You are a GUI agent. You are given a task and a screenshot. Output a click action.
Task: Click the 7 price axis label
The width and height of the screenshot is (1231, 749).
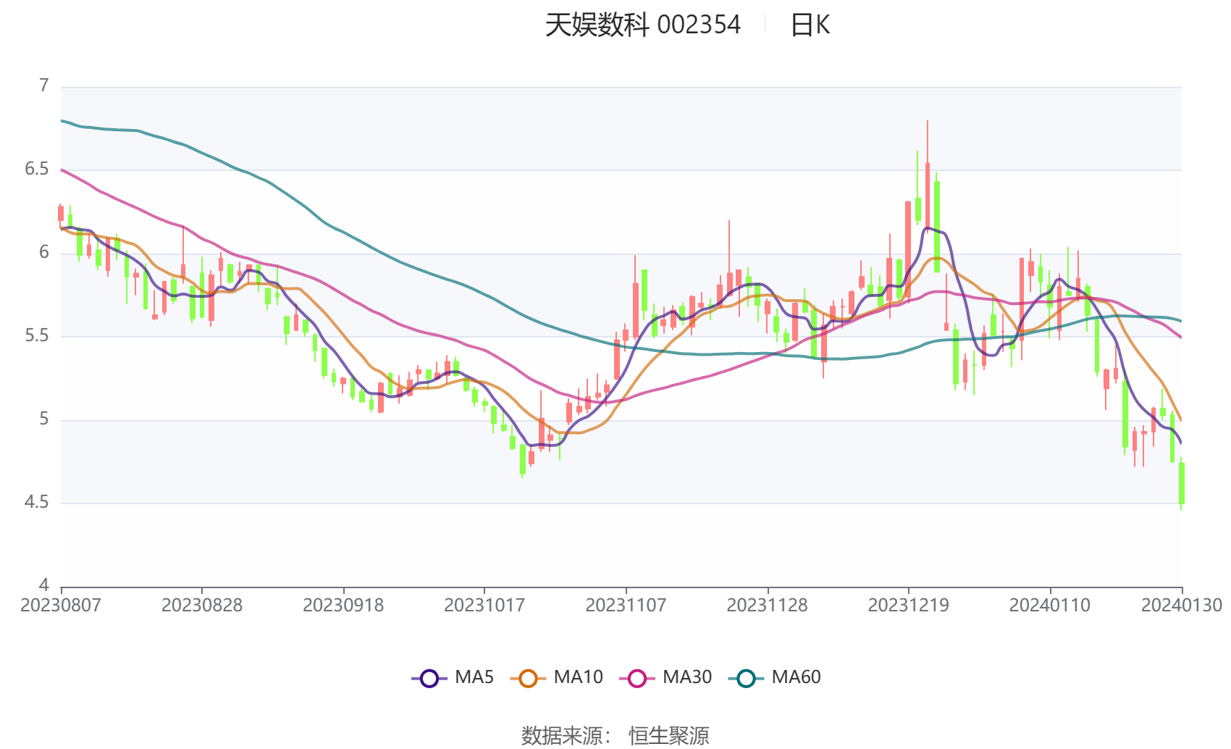[44, 85]
